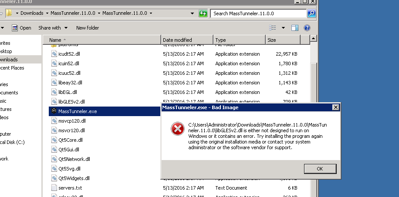The width and height of the screenshot is (399, 197).
Task: Select the Downloads item in navigation pane
Action: tap(9, 60)
